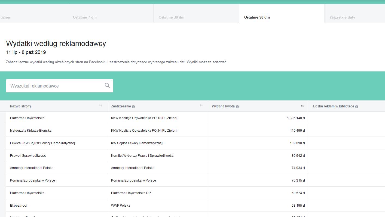
Task: Sort by Zastrzeżenie column arrows
Action: pos(201,106)
